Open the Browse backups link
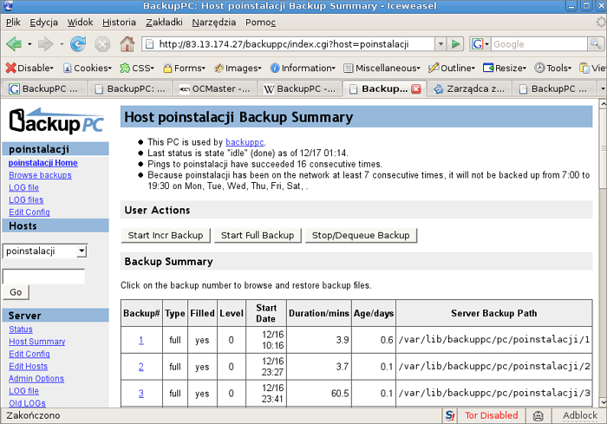The image size is (607, 424). [x=40, y=175]
